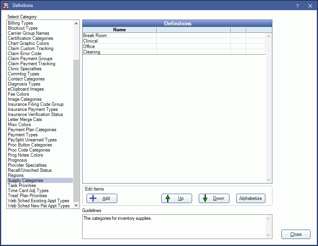
Task: Select Recall/Unsched Status category
Action: click(x=40, y=170)
